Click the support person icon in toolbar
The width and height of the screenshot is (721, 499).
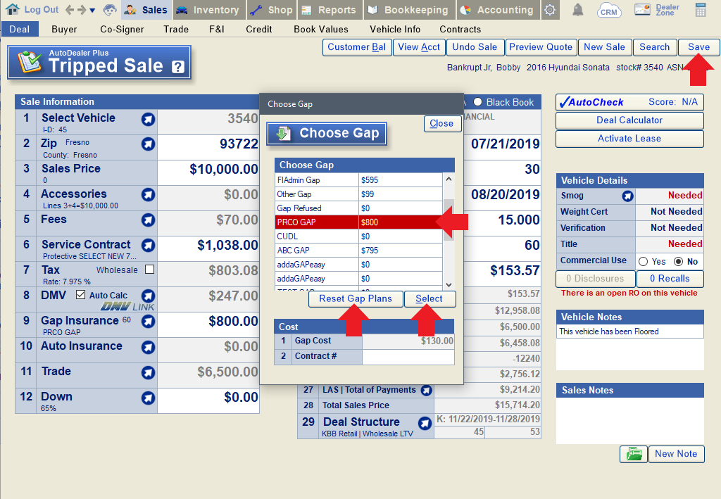(x=110, y=10)
